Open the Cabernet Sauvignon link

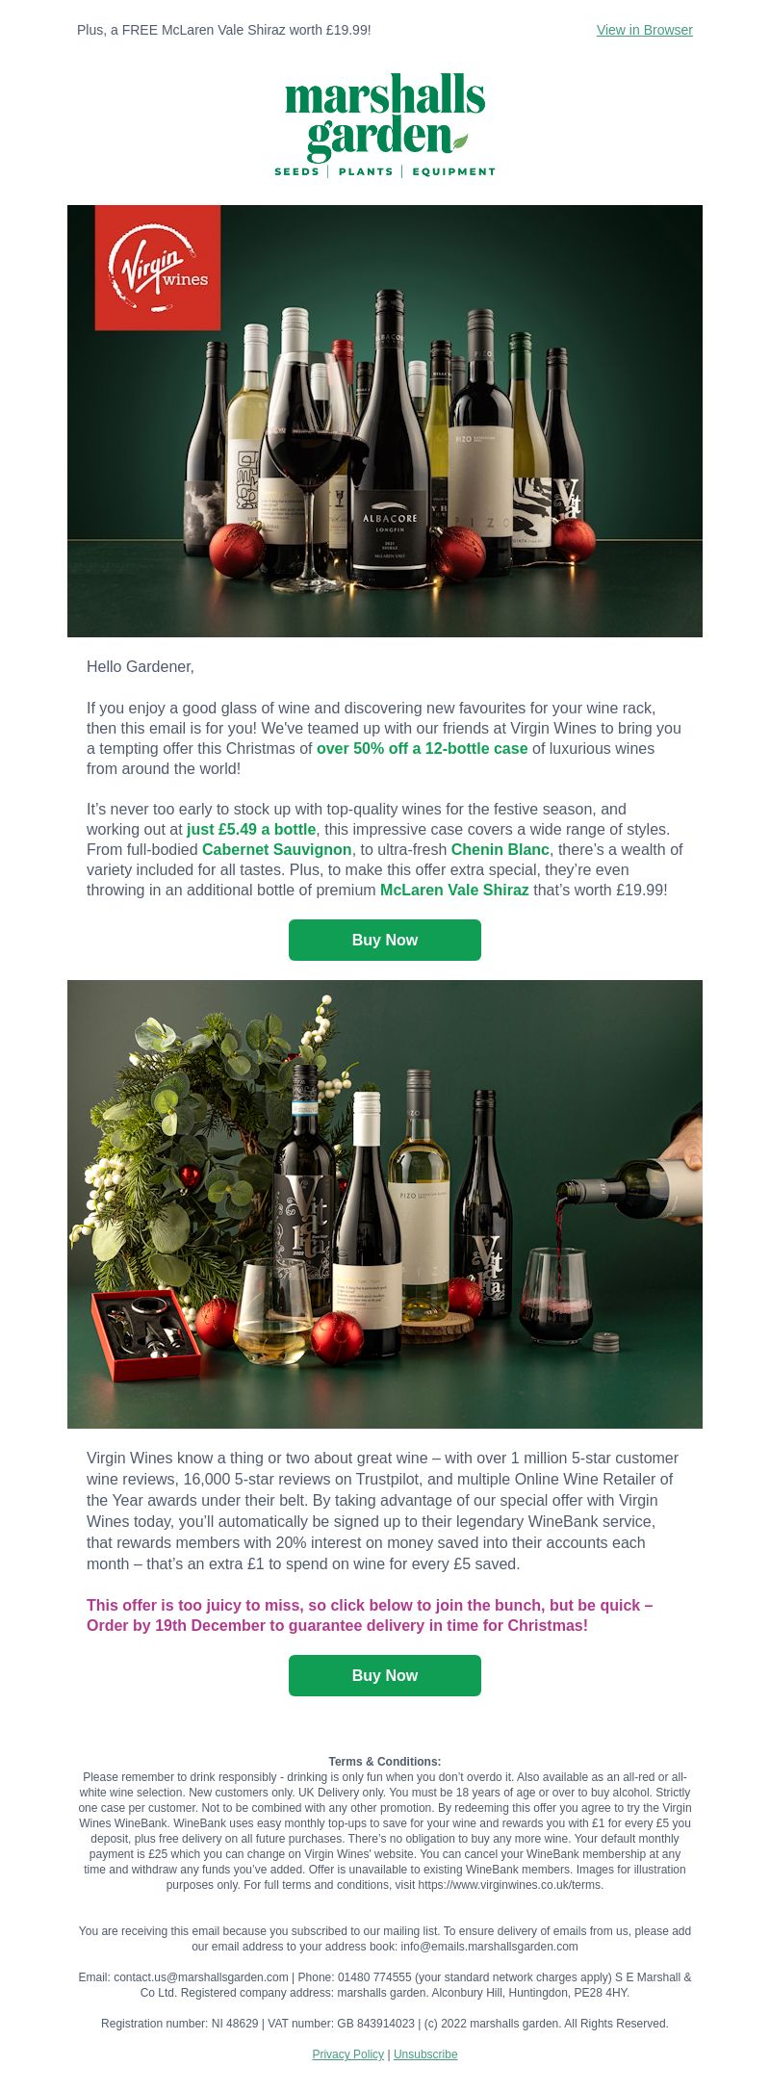pyautogui.click(x=276, y=849)
